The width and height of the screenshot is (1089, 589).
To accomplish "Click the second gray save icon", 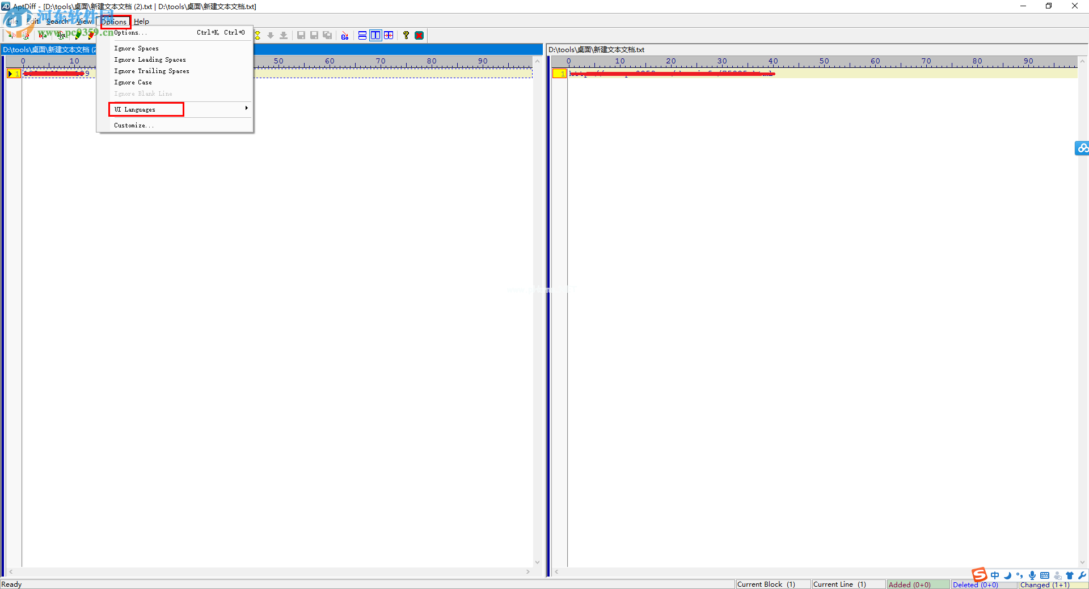I will tap(314, 36).
